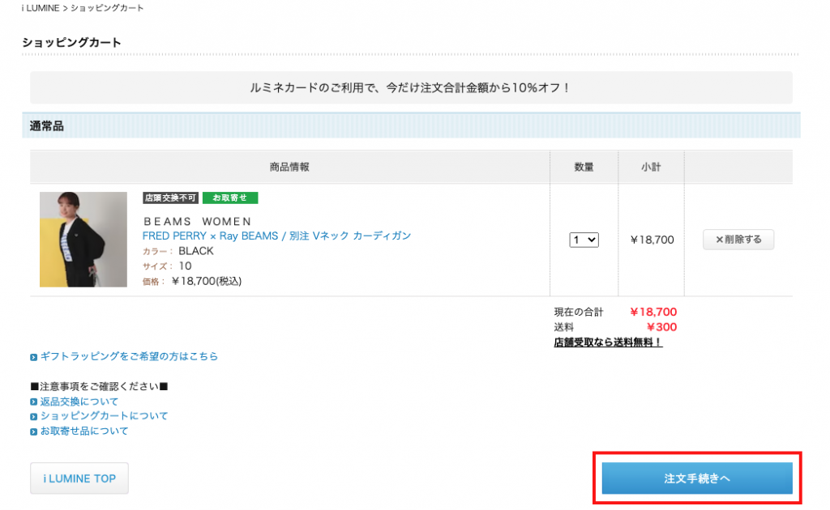Open the 店舗受取なら送料無料！ link
Image resolution: width=830 pixels, height=510 pixels.
[608, 342]
